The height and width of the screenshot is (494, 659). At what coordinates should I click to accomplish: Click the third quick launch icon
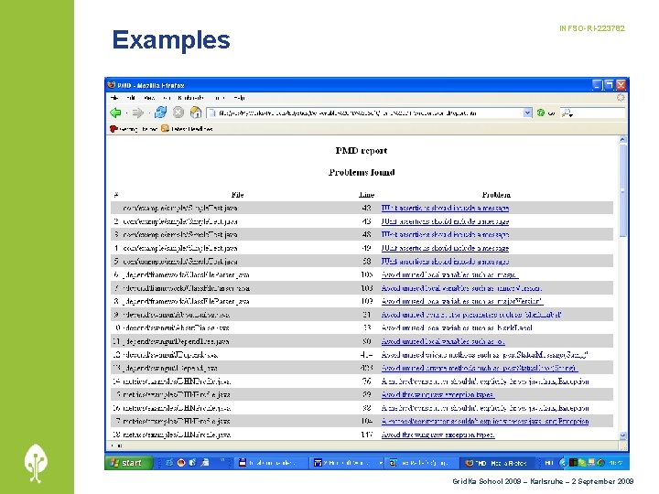pyautogui.click(x=193, y=463)
